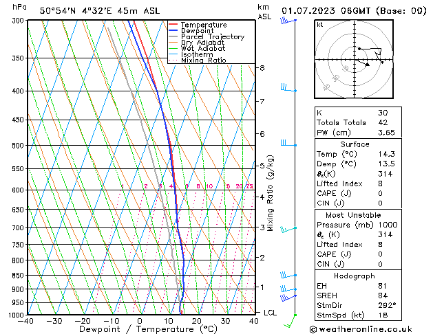Viewport: 433px width, 334px height.
Task: Click the 'kt' label in the hodograph
Action: pyautogui.click(x=320, y=24)
